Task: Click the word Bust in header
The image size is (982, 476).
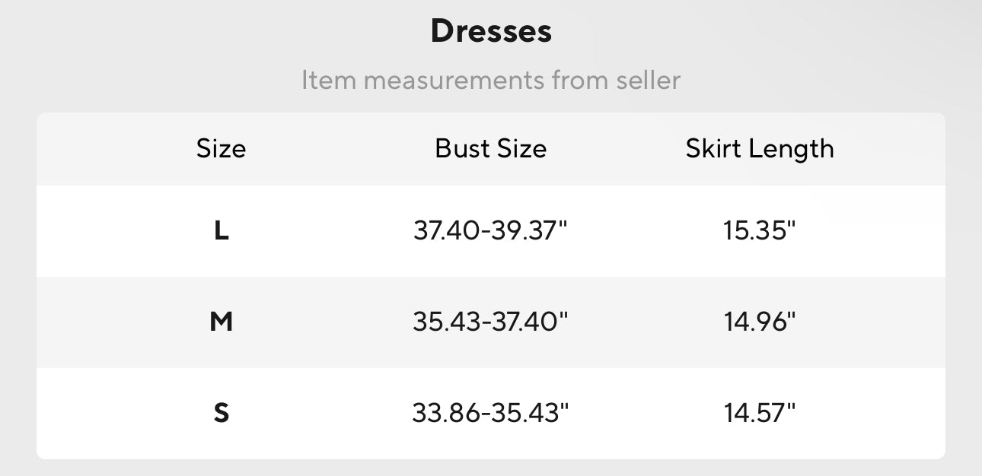Action: (x=461, y=148)
